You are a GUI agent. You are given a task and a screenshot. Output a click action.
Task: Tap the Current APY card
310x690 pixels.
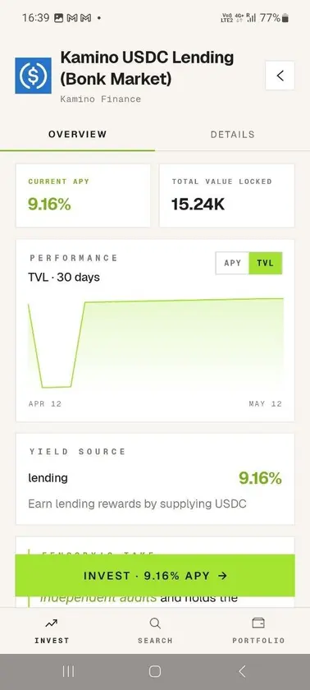point(83,195)
